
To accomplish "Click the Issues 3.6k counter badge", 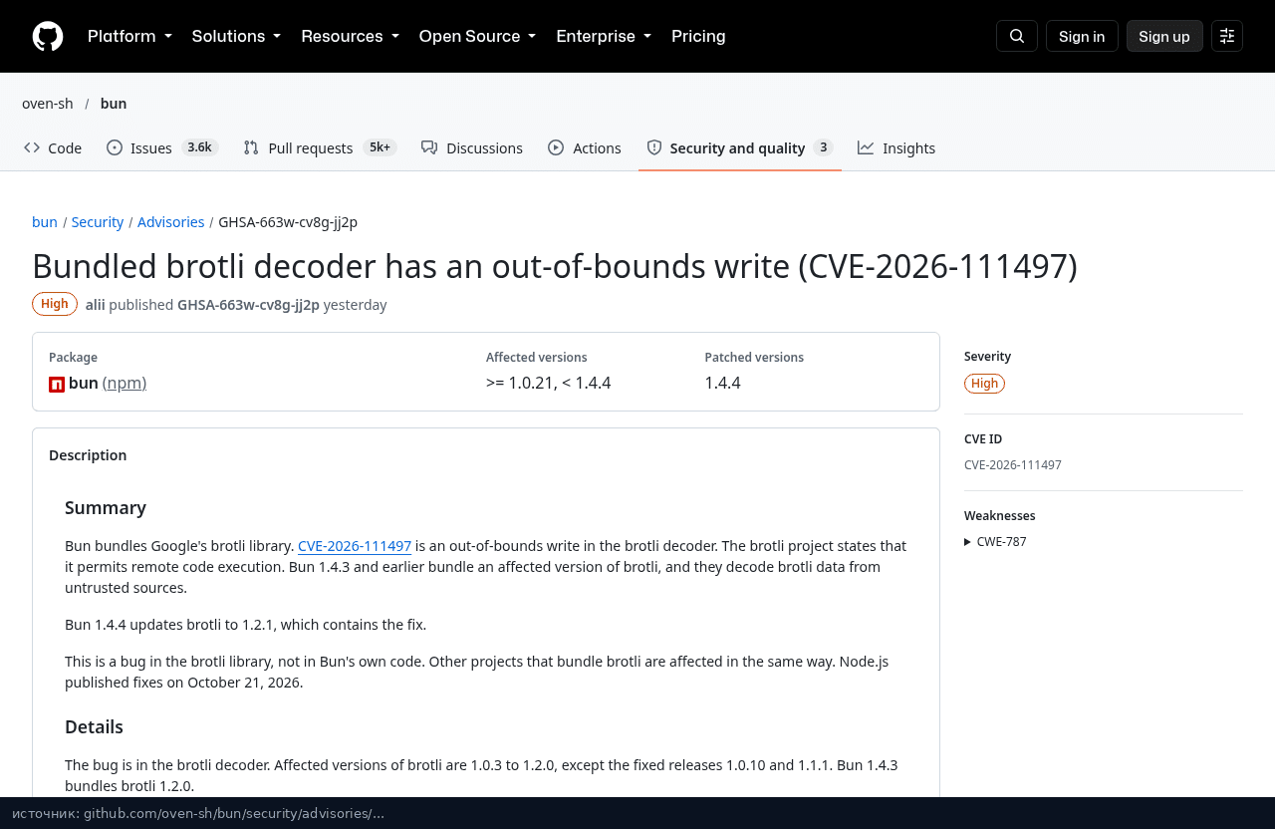I will pos(199,147).
